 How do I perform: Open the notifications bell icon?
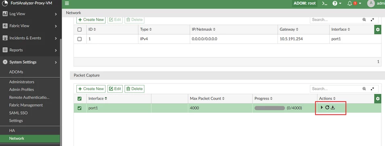pos(349,4)
